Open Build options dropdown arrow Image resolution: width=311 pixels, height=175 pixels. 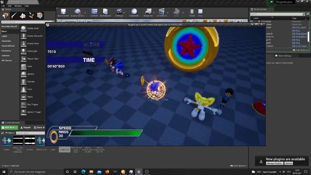pos(183,13)
